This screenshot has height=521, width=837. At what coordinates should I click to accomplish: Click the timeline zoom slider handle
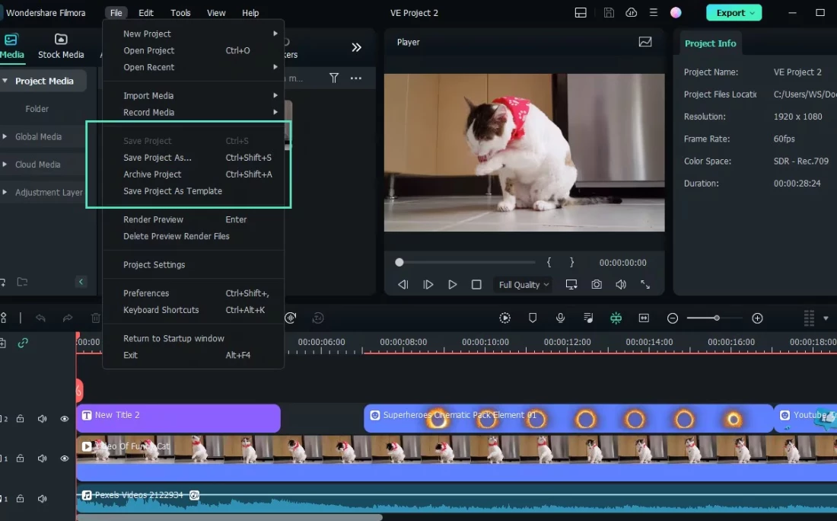pos(716,318)
